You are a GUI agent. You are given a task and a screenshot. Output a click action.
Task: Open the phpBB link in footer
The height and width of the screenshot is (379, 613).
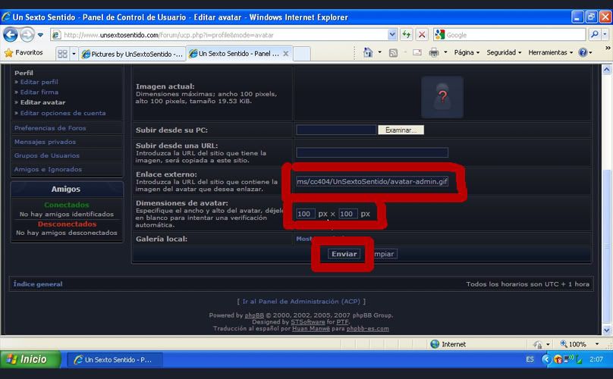(x=254, y=315)
